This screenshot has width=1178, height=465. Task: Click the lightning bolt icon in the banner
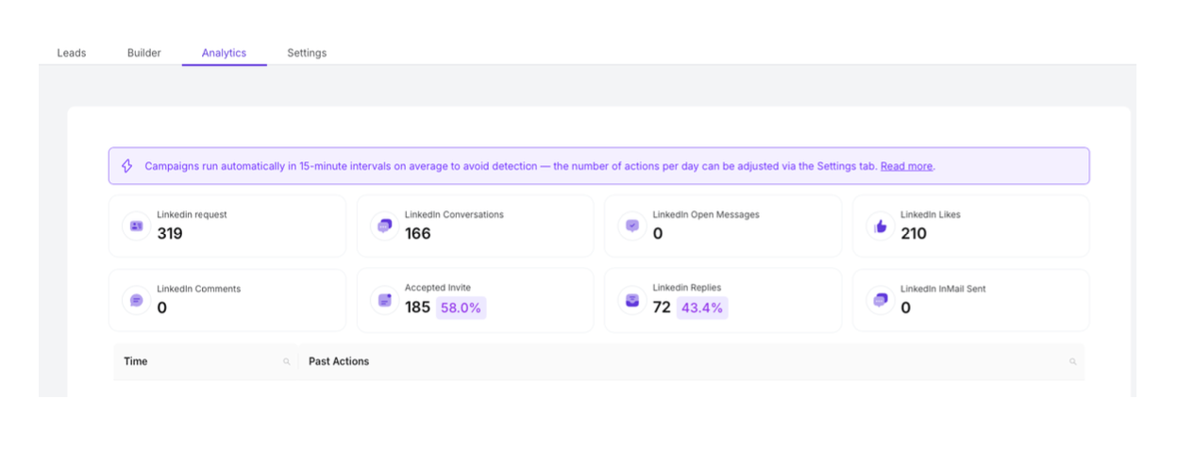[127, 166]
